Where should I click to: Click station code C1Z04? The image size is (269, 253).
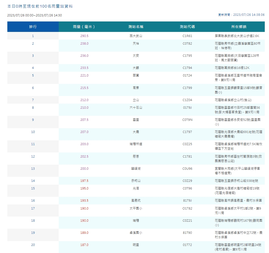[x=187, y=100]
